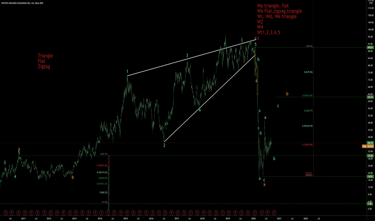The width and height of the screenshot is (375, 221).
Task: Select wave label 2 at the 2016 low
Action: coord(164,145)
